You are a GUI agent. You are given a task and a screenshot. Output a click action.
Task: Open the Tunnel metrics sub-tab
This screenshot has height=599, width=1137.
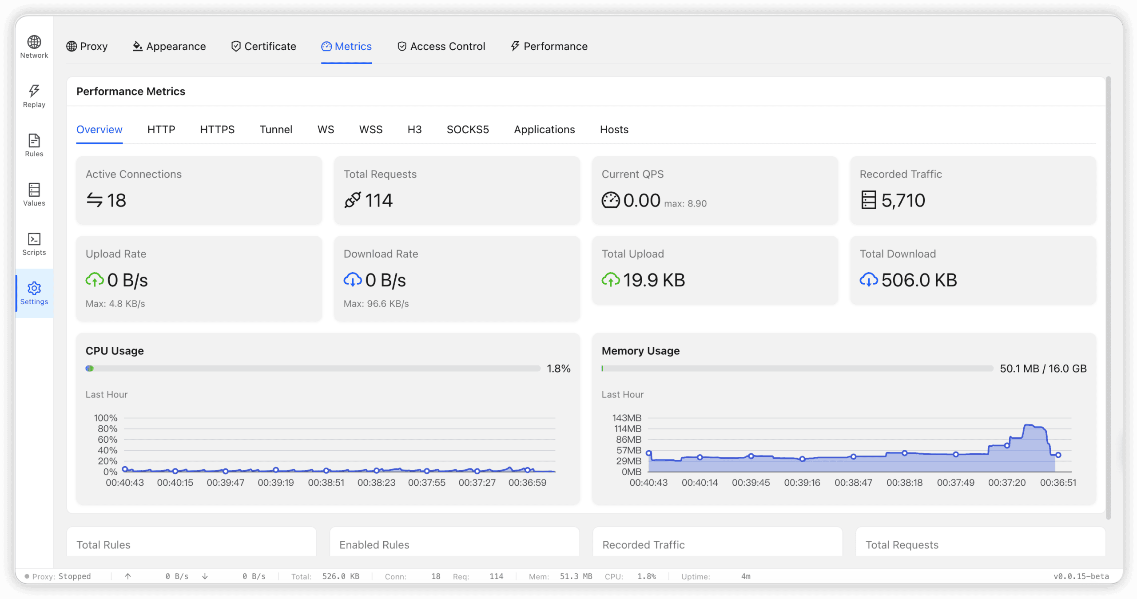pyautogui.click(x=276, y=129)
